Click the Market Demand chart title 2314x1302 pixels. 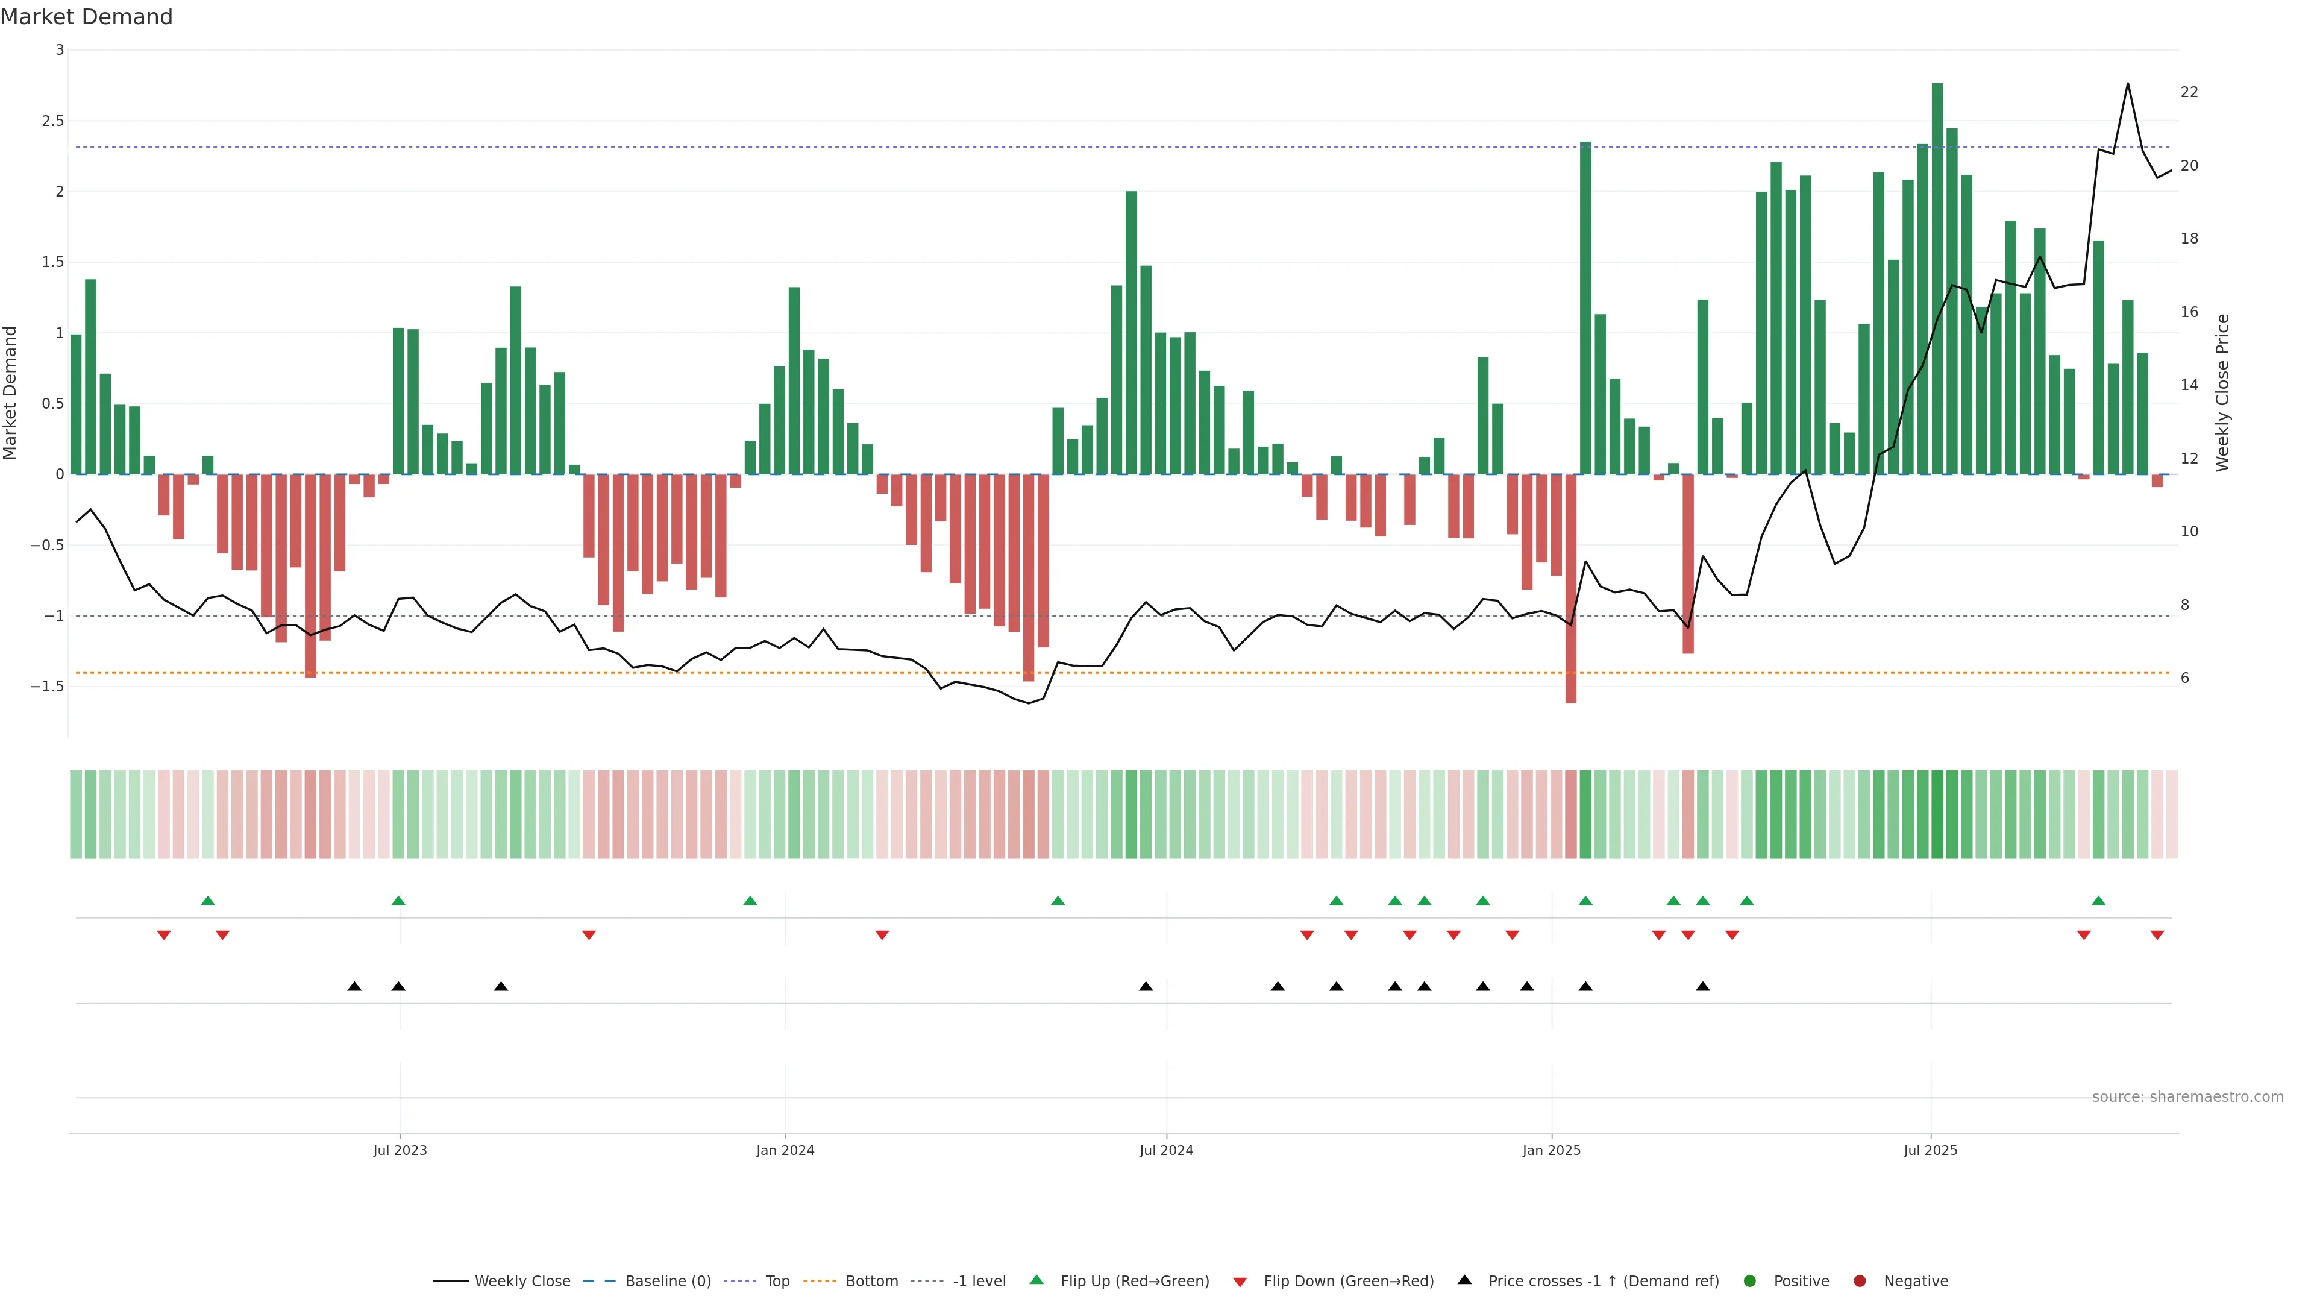86,17
